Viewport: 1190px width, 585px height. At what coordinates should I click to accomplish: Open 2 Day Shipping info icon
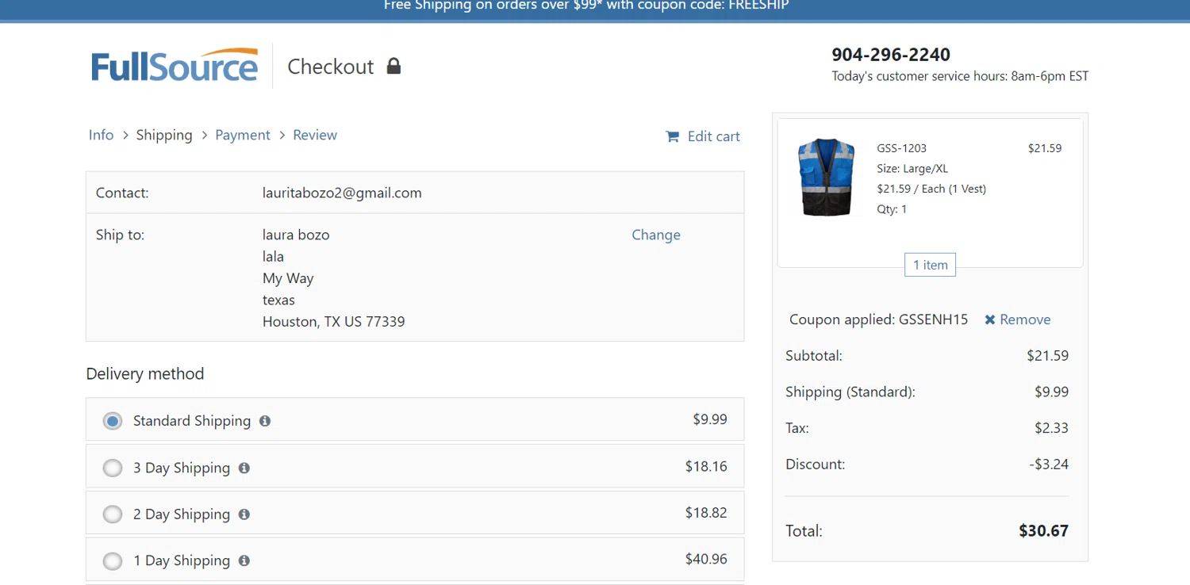point(244,514)
